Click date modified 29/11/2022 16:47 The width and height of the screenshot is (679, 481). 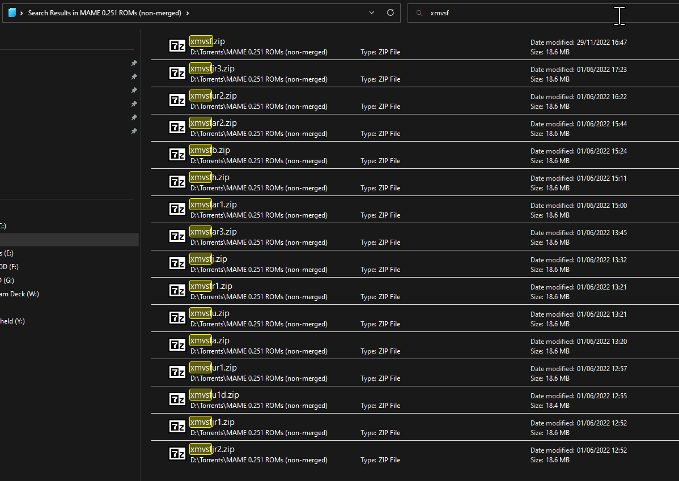tap(579, 42)
